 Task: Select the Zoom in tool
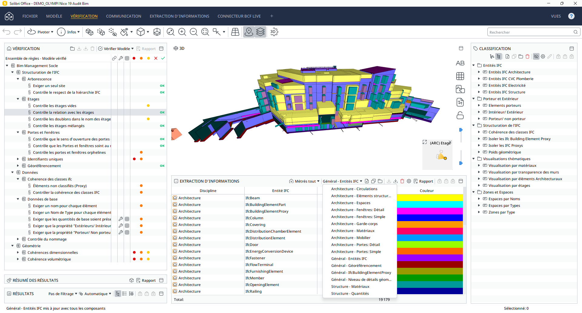182,32
